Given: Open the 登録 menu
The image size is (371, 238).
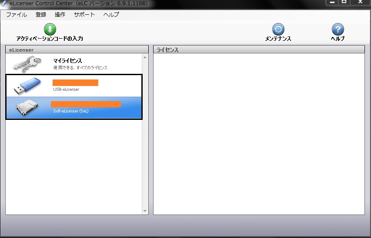Looking at the screenshot, I should click(41, 15).
